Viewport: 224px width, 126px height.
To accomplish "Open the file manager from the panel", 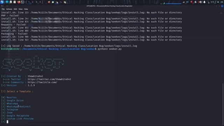I will [11, 2].
